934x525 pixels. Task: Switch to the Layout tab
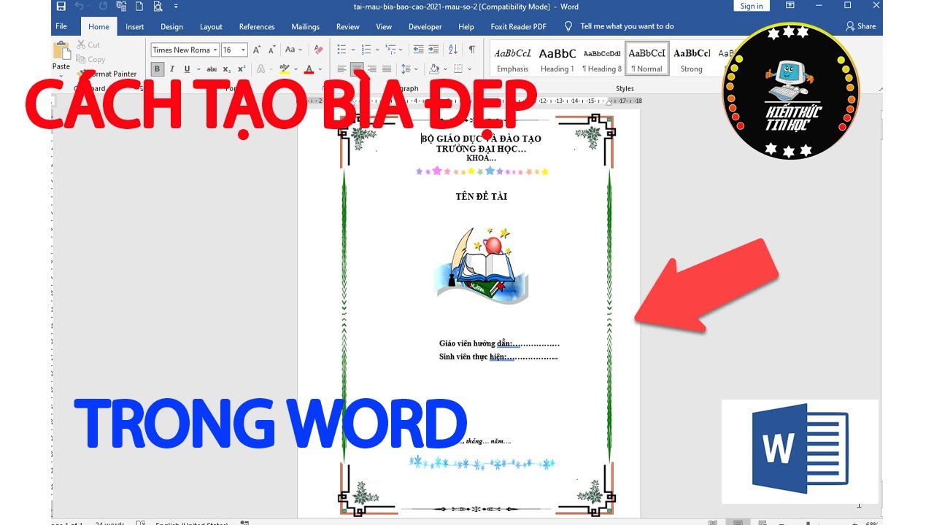tap(211, 26)
